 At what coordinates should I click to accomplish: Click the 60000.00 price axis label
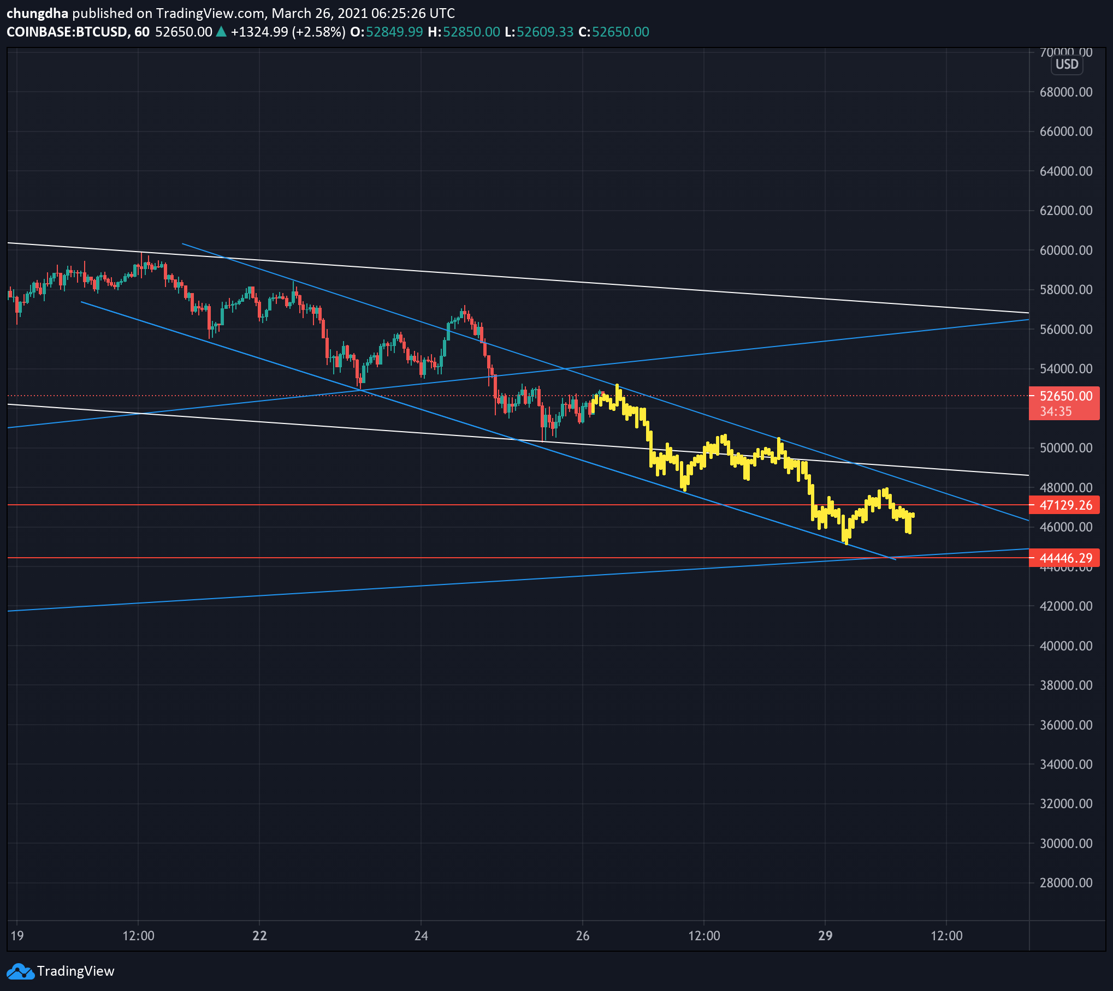click(x=1066, y=250)
